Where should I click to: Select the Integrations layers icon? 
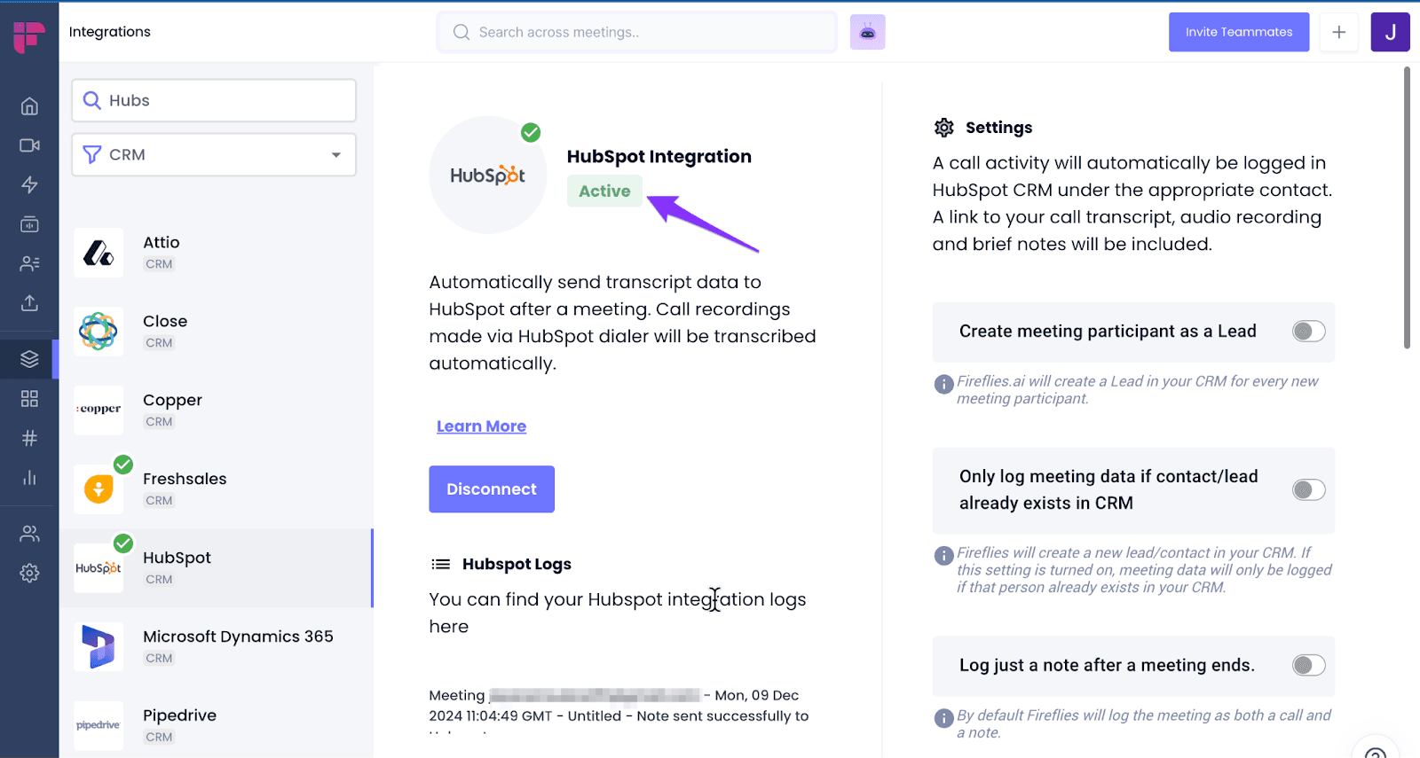(29, 359)
